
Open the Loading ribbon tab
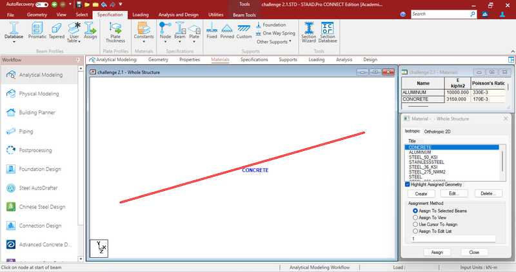pos(141,15)
